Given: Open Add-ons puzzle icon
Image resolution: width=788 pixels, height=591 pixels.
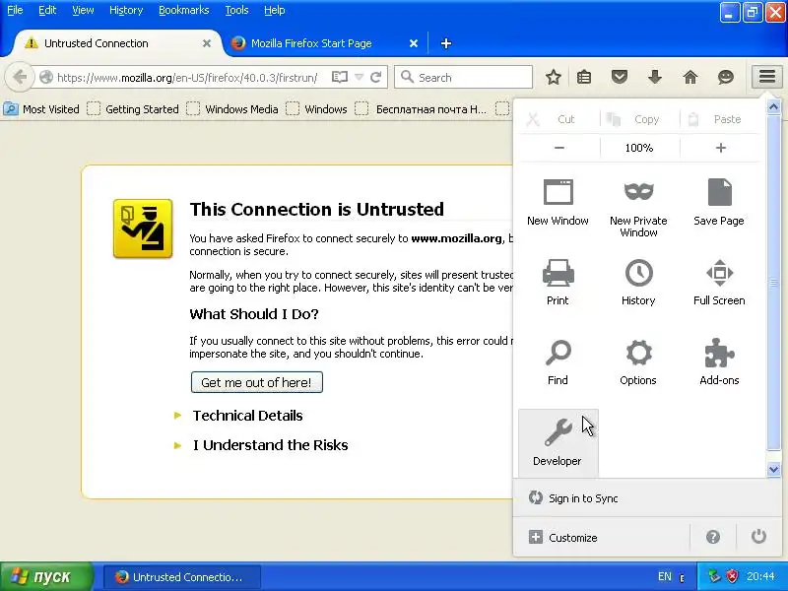Looking at the screenshot, I should [719, 353].
